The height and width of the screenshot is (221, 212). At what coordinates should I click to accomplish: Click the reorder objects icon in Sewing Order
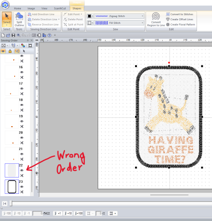(x=13, y=46)
